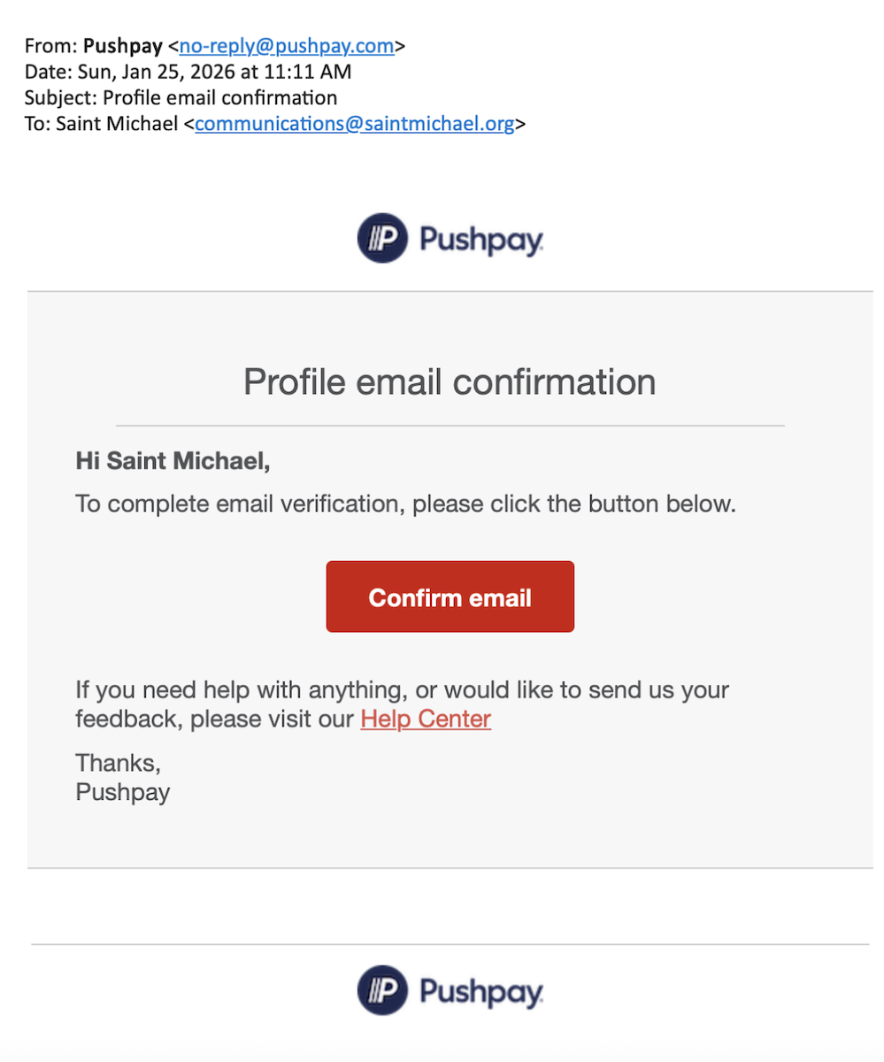
Task: Click the Pushpay wordmark in the footer
Action: coord(482,992)
